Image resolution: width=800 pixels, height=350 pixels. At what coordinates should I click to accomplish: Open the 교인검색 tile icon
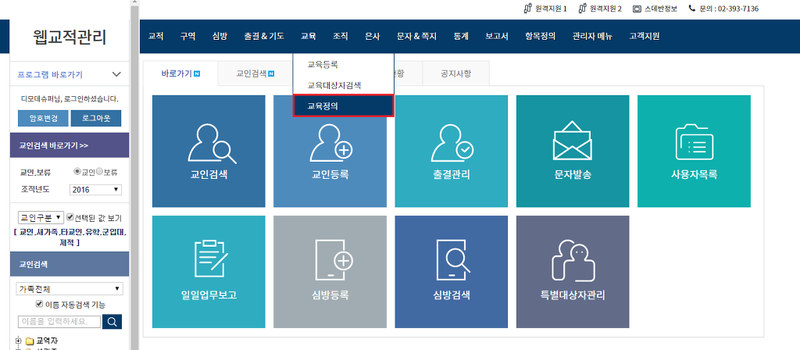click(x=212, y=144)
